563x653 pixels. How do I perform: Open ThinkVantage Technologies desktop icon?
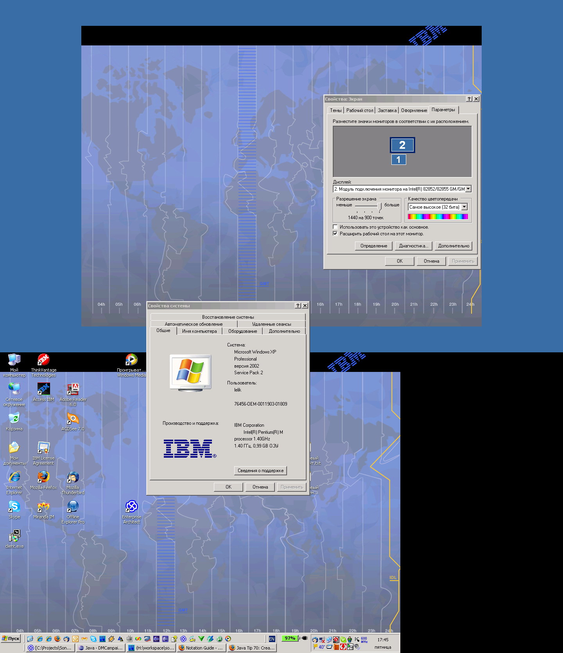43,360
